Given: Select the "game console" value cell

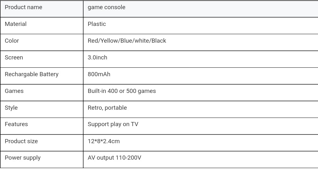Looking at the screenshot, I should coord(106,7).
